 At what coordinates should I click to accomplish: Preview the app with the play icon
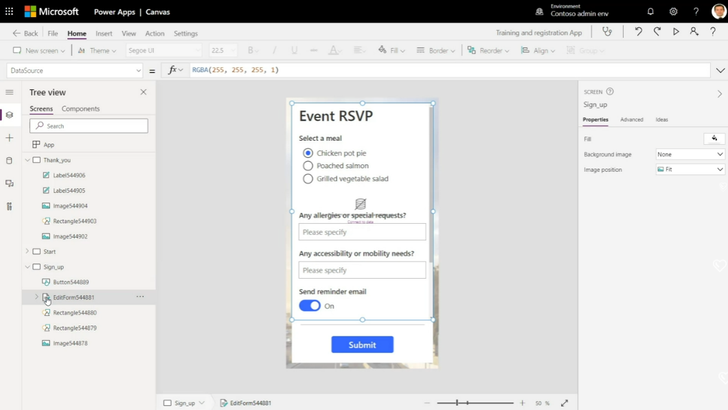[x=676, y=32]
